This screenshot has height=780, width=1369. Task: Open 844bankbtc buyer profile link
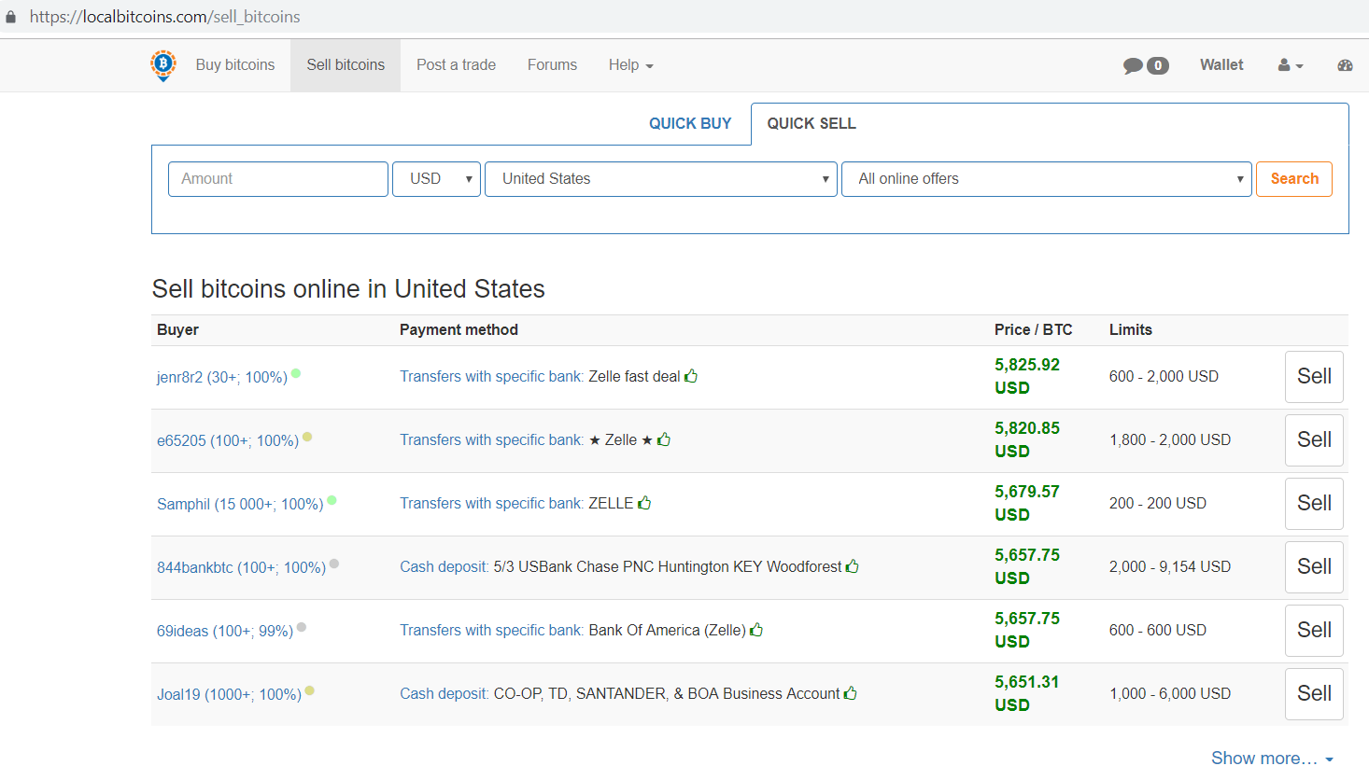pyautogui.click(x=242, y=567)
